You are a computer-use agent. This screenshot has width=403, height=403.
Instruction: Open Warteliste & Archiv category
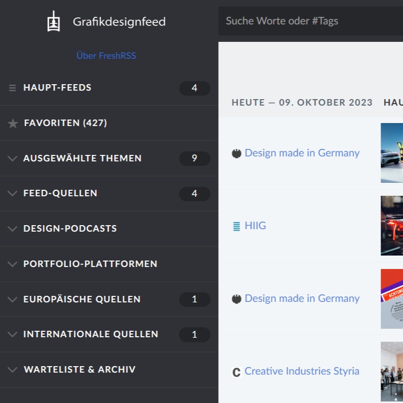click(80, 370)
